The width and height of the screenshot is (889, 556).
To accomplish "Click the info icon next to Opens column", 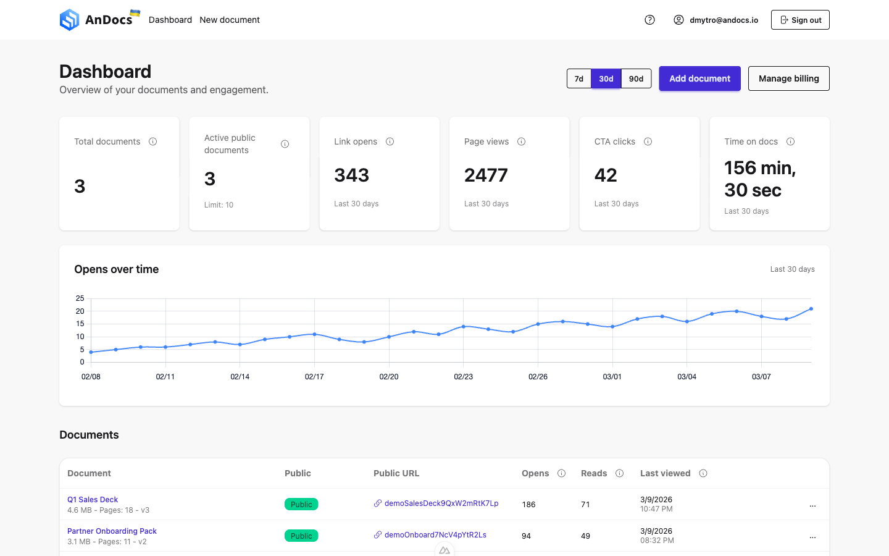I will tap(561, 473).
